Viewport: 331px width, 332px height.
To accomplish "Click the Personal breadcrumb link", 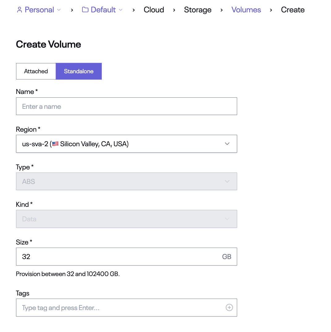I will 39,10.
